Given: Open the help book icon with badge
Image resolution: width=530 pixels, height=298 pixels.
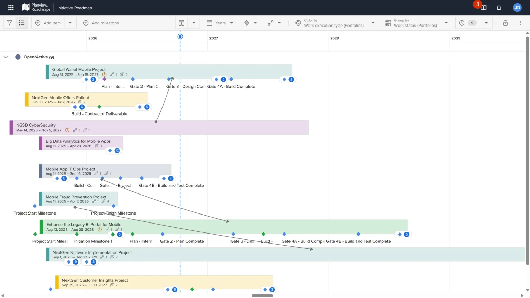Looking at the screenshot, I should [x=483, y=8].
